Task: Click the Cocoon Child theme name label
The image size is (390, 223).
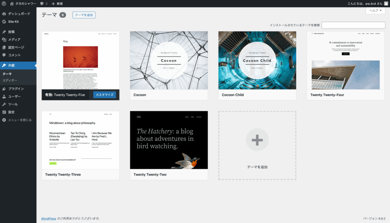Action: click(x=233, y=95)
